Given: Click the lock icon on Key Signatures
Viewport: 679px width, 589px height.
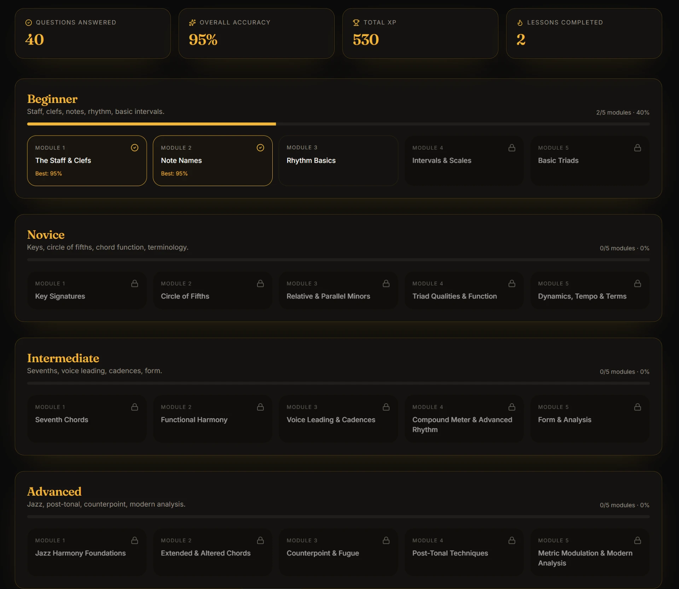Looking at the screenshot, I should (x=135, y=283).
